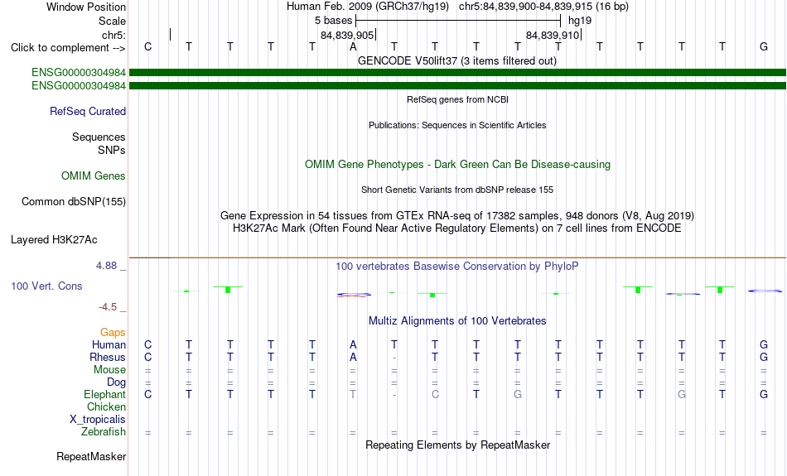Screen dimensions: 787x476
Task: Click the 4.88 PhyloP upper limit value
Action: click(107, 266)
